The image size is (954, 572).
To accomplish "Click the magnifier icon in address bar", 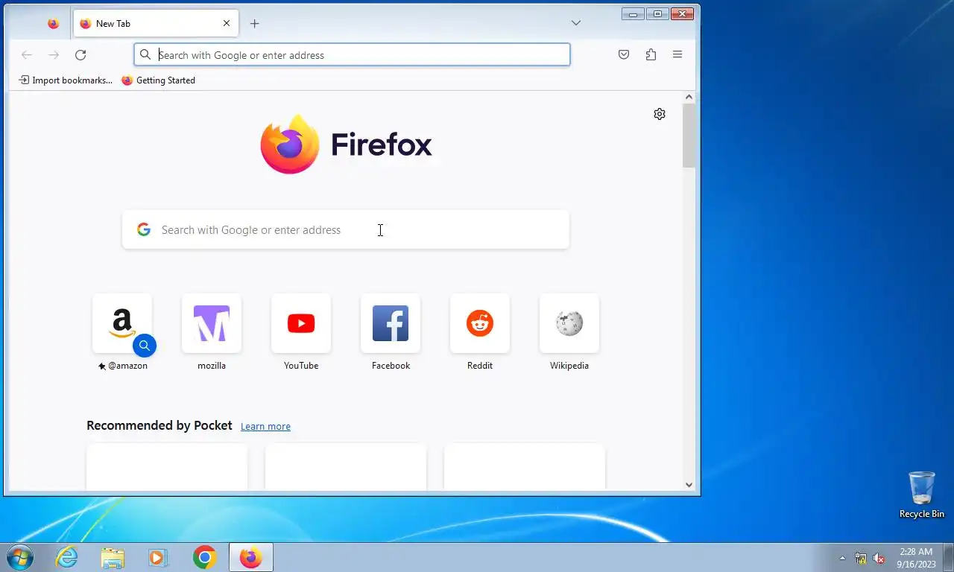I will click(145, 54).
